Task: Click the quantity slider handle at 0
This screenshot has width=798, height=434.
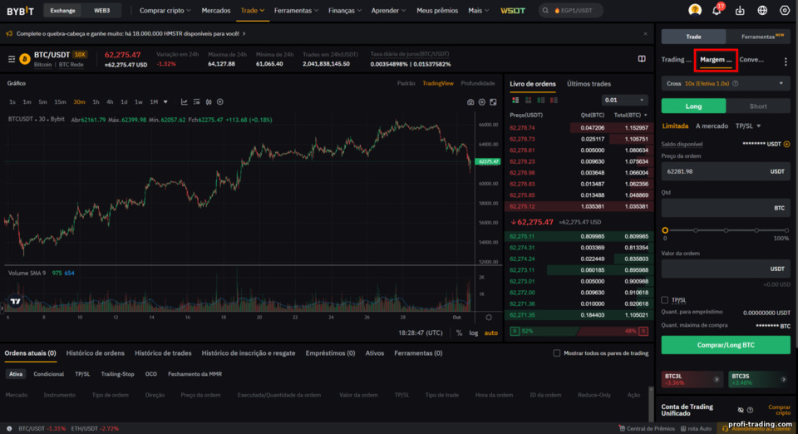Action: [665, 230]
